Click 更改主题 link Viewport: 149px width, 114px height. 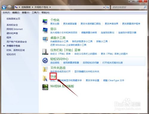coord(55,24)
